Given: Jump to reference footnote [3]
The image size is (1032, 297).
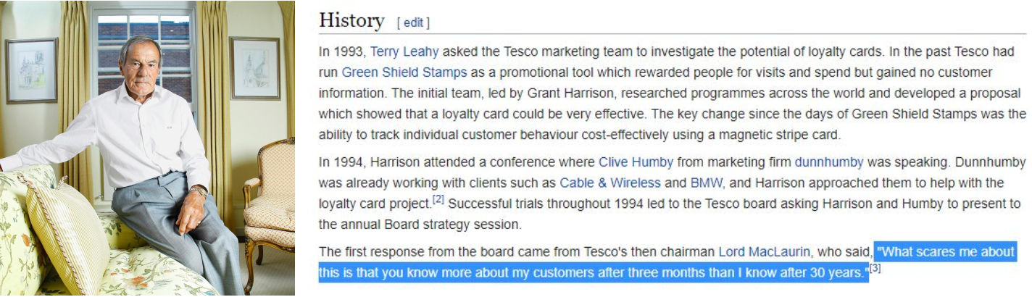Looking at the screenshot, I should pyautogui.click(x=875, y=269).
